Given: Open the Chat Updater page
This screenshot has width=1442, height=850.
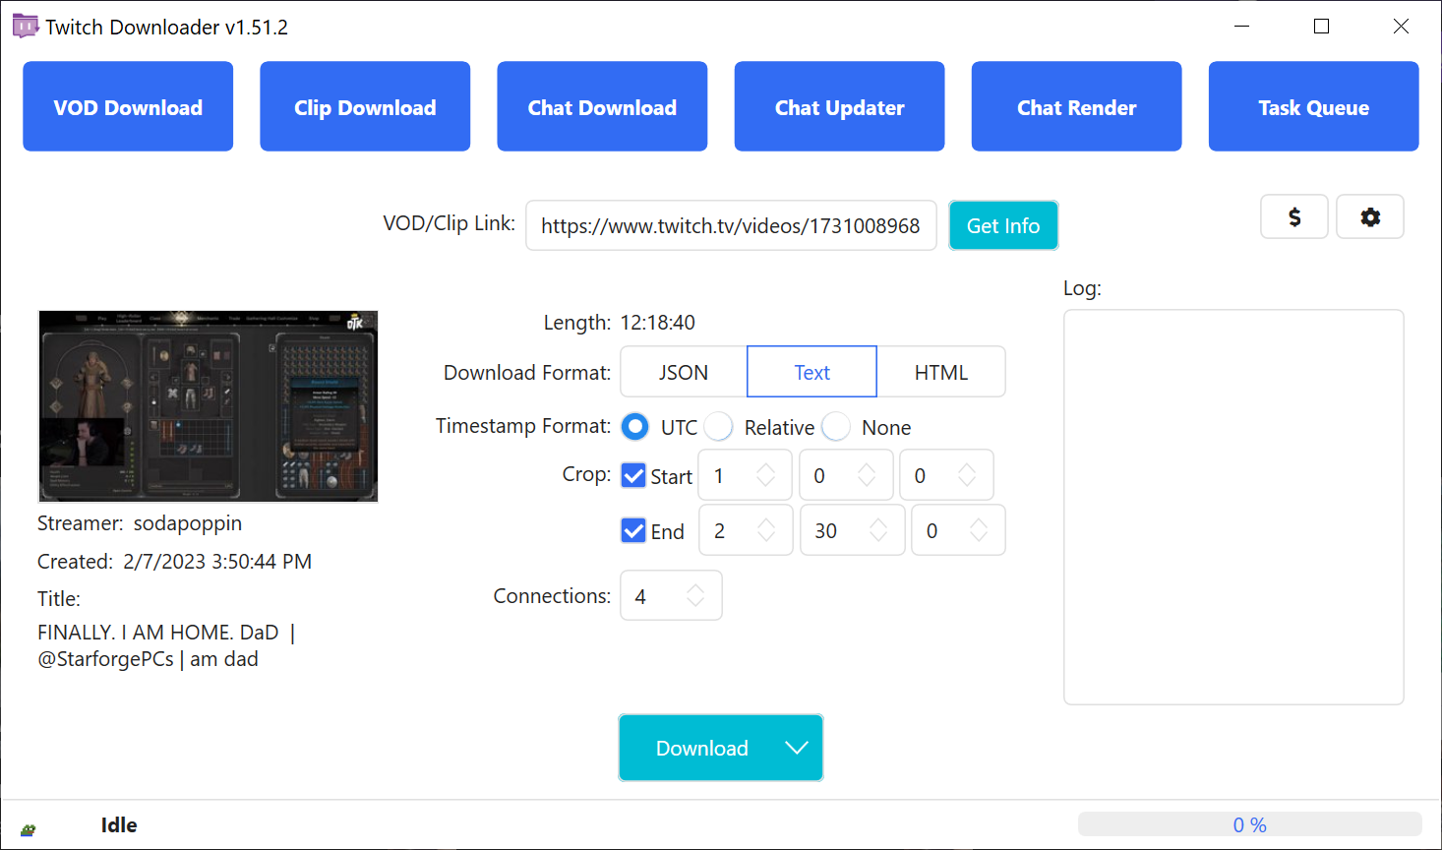Looking at the screenshot, I should click(839, 106).
